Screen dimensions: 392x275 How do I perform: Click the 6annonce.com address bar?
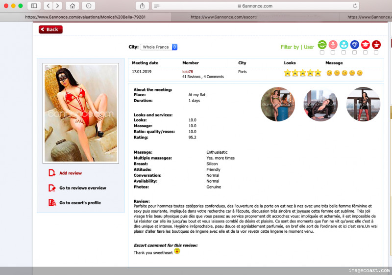255,6
